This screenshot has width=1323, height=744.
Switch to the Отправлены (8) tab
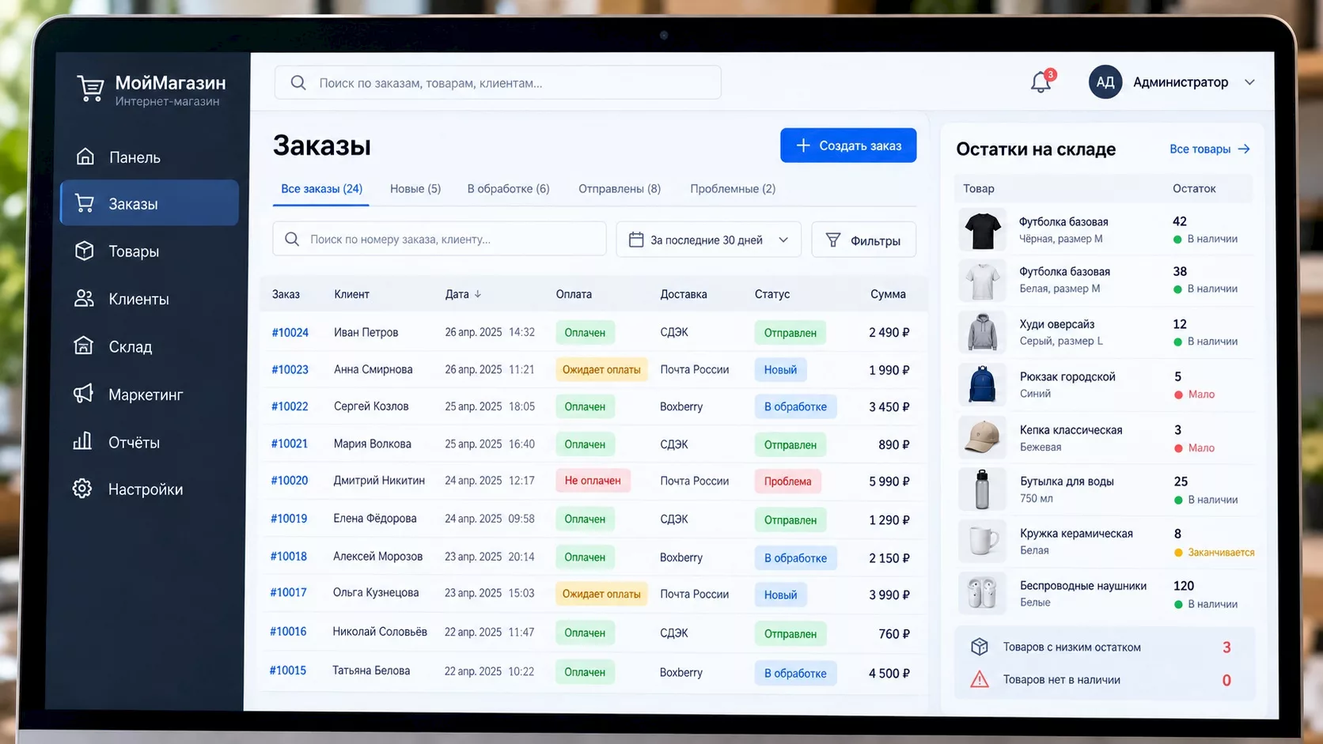click(620, 189)
